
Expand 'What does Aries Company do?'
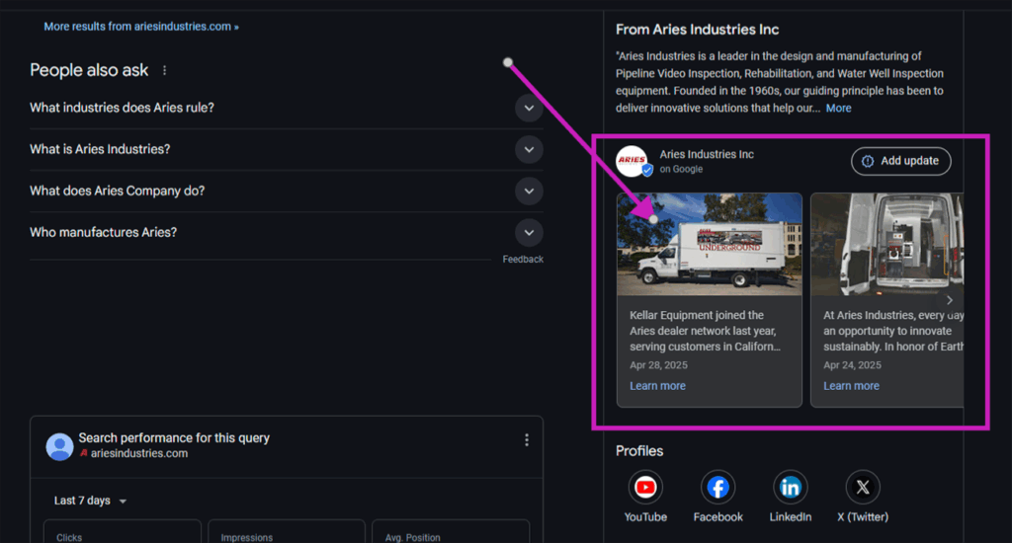pyautogui.click(x=529, y=191)
